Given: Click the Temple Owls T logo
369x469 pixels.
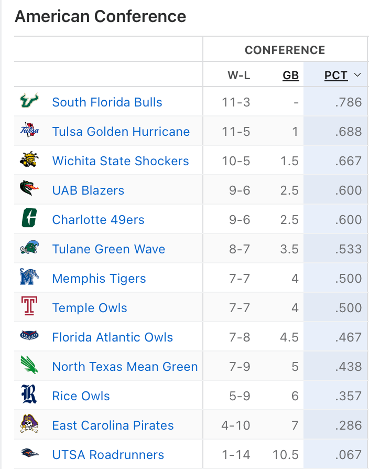Looking at the screenshot, I should pyautogui.click(x=29, y=307).
